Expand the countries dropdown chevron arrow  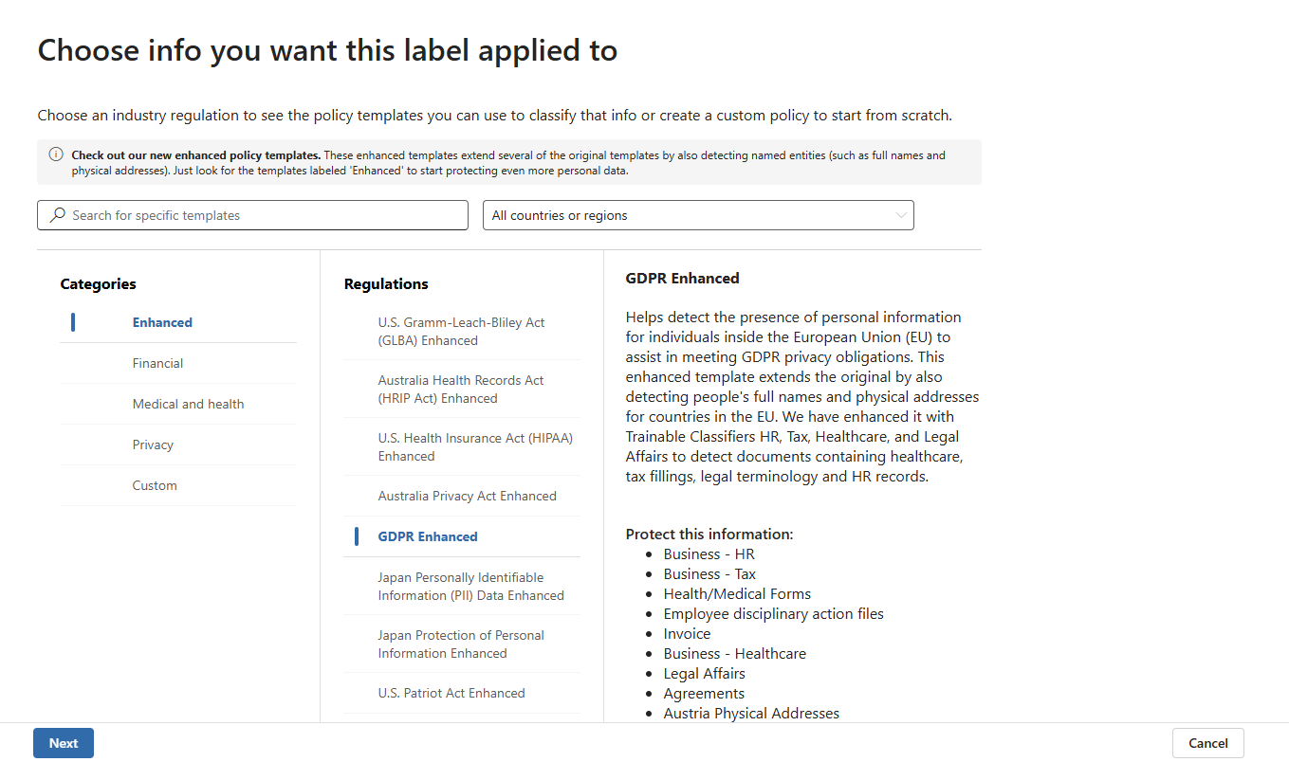click(901, 215)
